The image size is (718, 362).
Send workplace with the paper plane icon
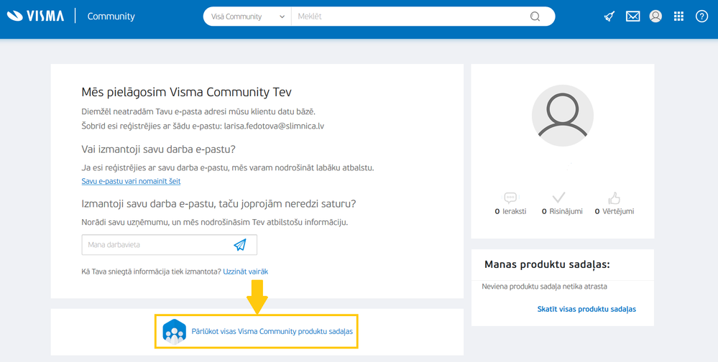point(240,245)
